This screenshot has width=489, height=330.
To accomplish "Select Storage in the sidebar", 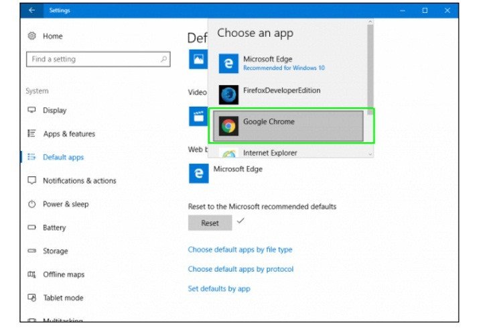I will (x=55, y=251).
